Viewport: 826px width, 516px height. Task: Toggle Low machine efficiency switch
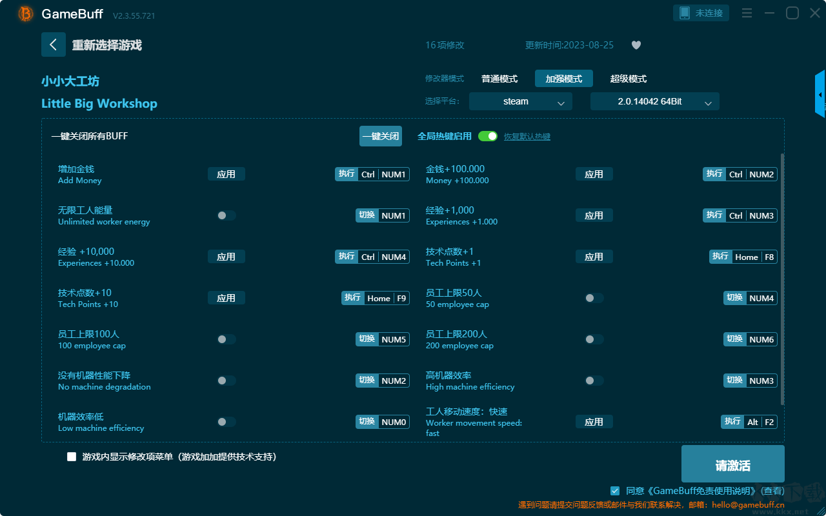(227, 422)
